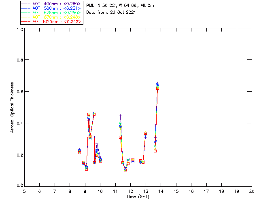Click the x-axis tick label 5
The width and height of the screenshot is (259, 207).
24,191
